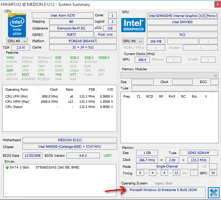
Task: Click the RCD column header
Action: (x=150, y=97)
